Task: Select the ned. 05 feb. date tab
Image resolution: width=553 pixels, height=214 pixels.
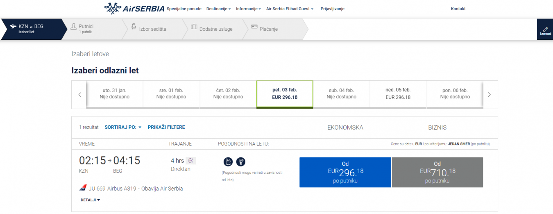Action: [x=398, y=93]
